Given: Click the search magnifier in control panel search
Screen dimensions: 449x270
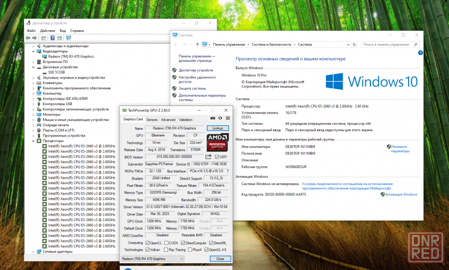Looking at the screenshot, I should click(x=415, y=44).
